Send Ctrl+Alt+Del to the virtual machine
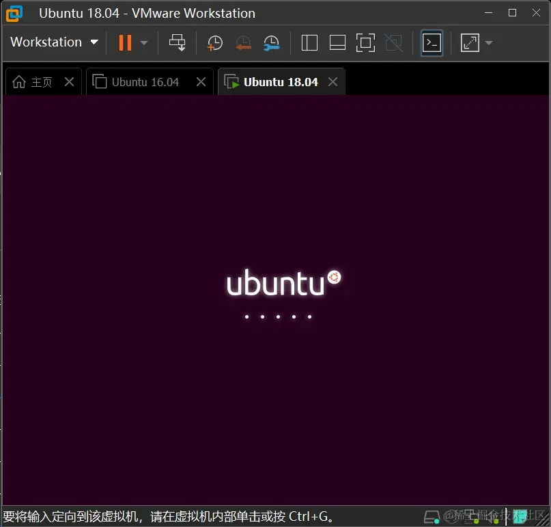 (177, 42)
